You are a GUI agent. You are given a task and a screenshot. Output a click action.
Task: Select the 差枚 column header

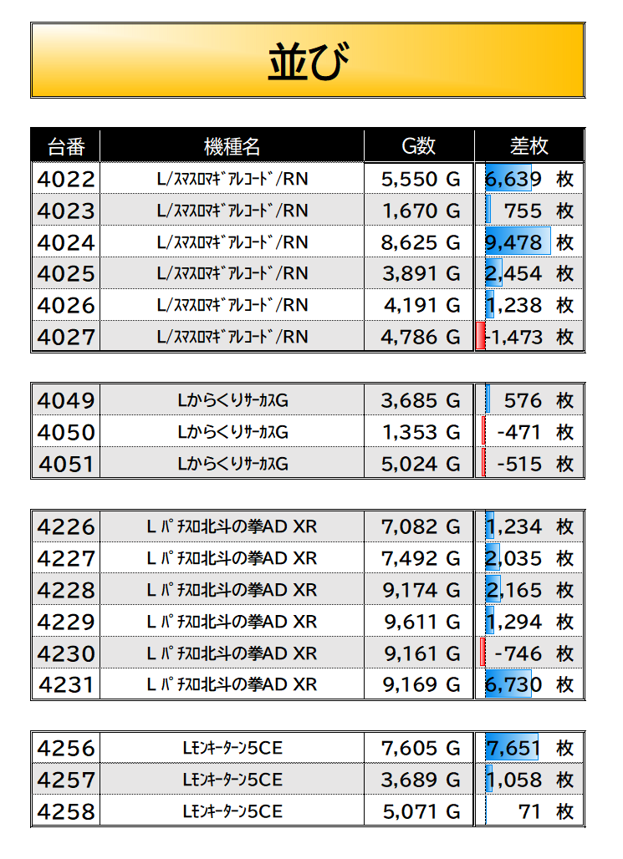tap(529, 145)
